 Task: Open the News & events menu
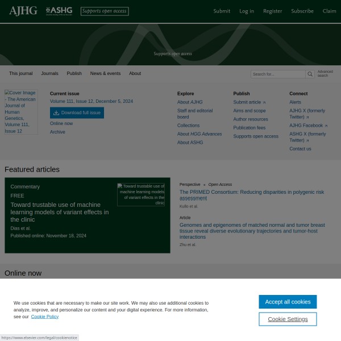tap(105, 73)
